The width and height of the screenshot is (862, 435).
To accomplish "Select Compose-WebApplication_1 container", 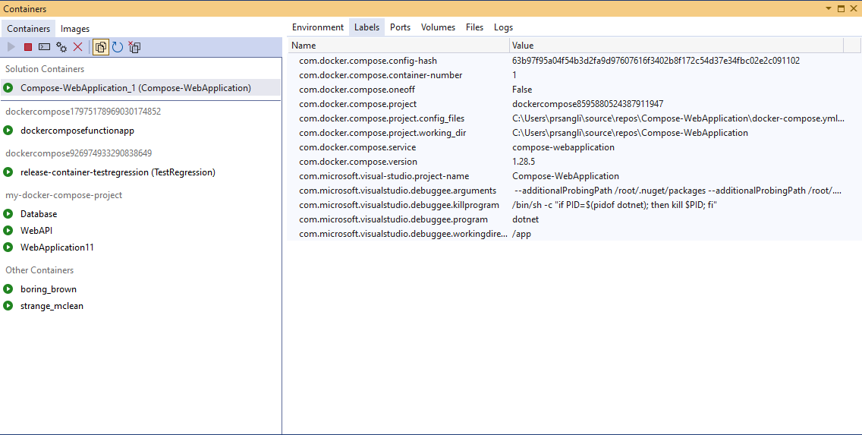I will (x=135, y=88).
